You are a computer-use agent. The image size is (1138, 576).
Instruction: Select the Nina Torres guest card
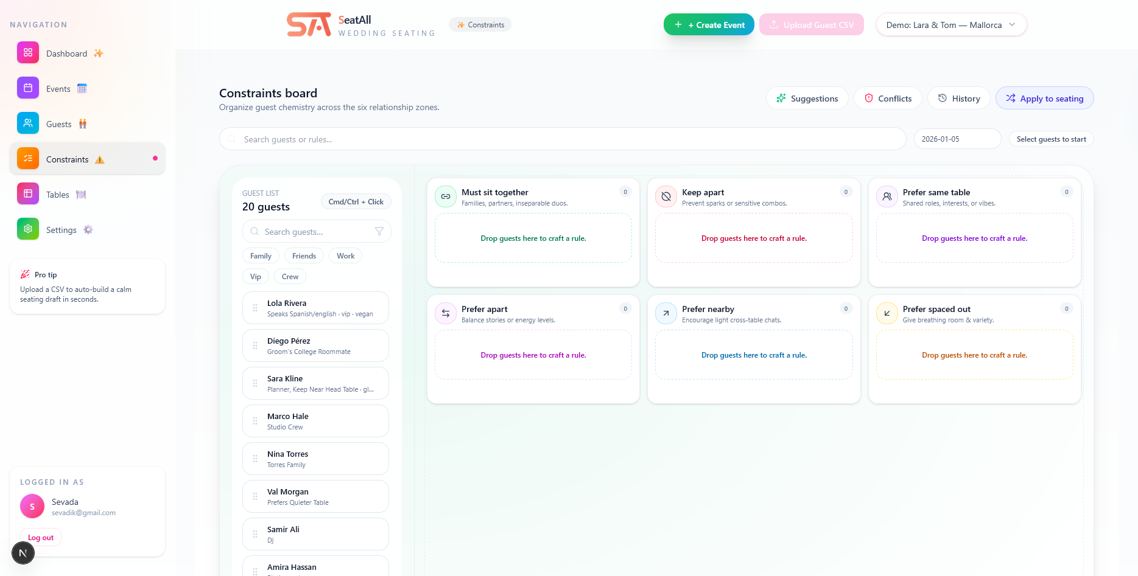(315, 458)
